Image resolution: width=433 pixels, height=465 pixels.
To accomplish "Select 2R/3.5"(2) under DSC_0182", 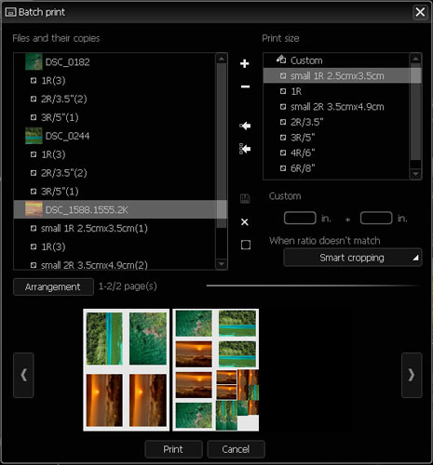I will 115,99.
